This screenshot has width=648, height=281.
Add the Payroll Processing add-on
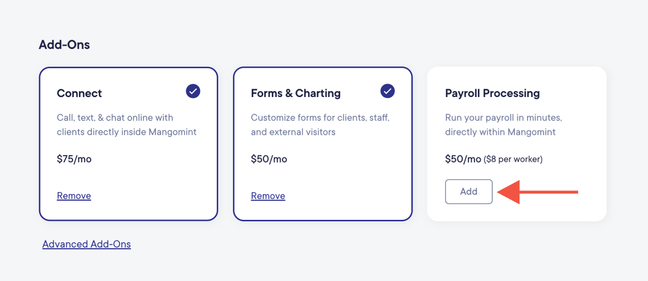coord(468,192)
